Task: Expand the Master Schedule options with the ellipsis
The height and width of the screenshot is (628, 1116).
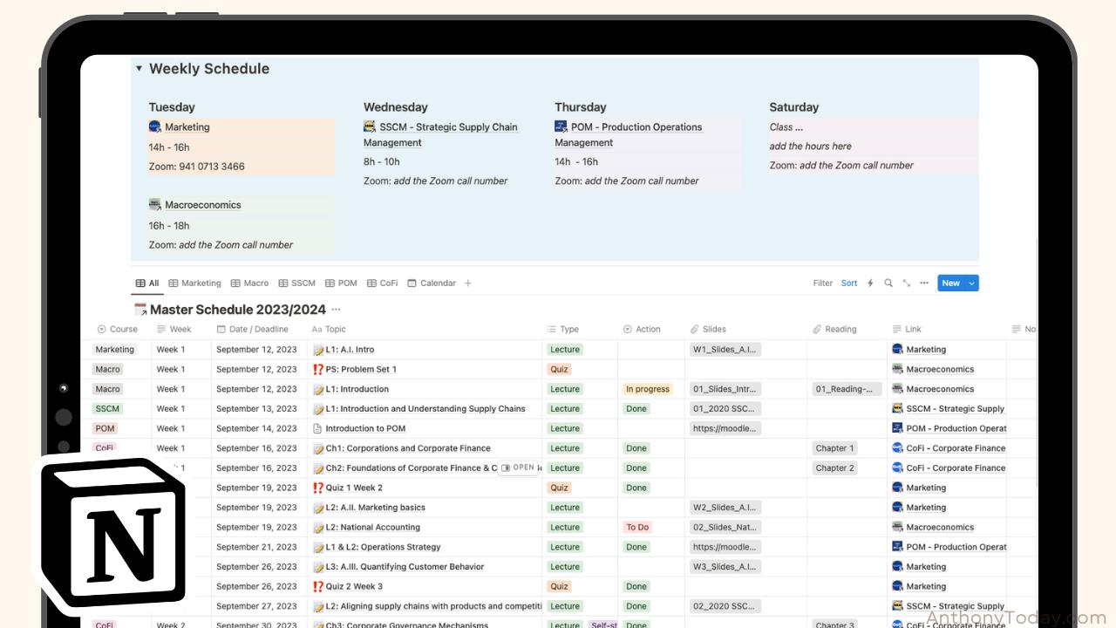Action: tap(336, 310)
